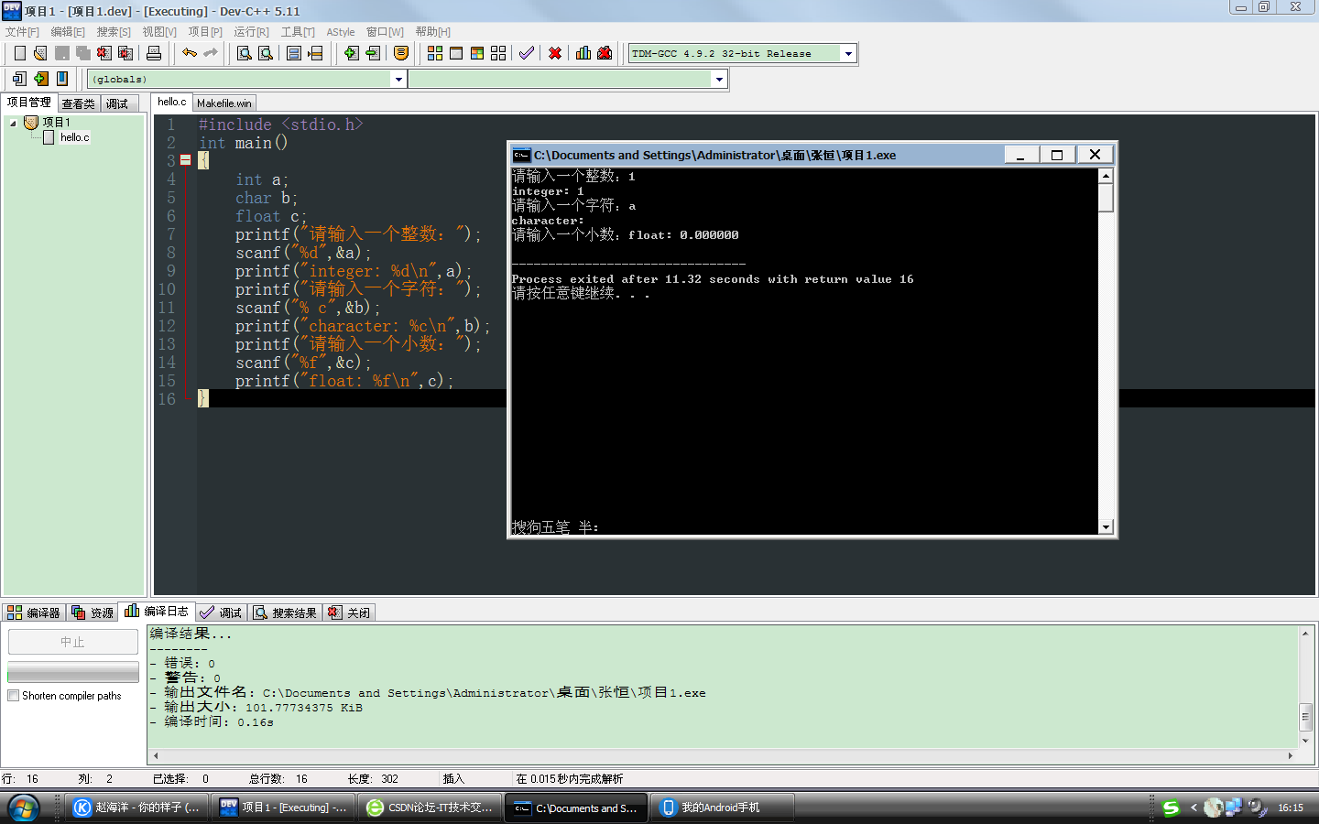Click the Compile and Run toolbar icon
The width and height of the screenshot is (1319, 824).
(x=477, y=53)
